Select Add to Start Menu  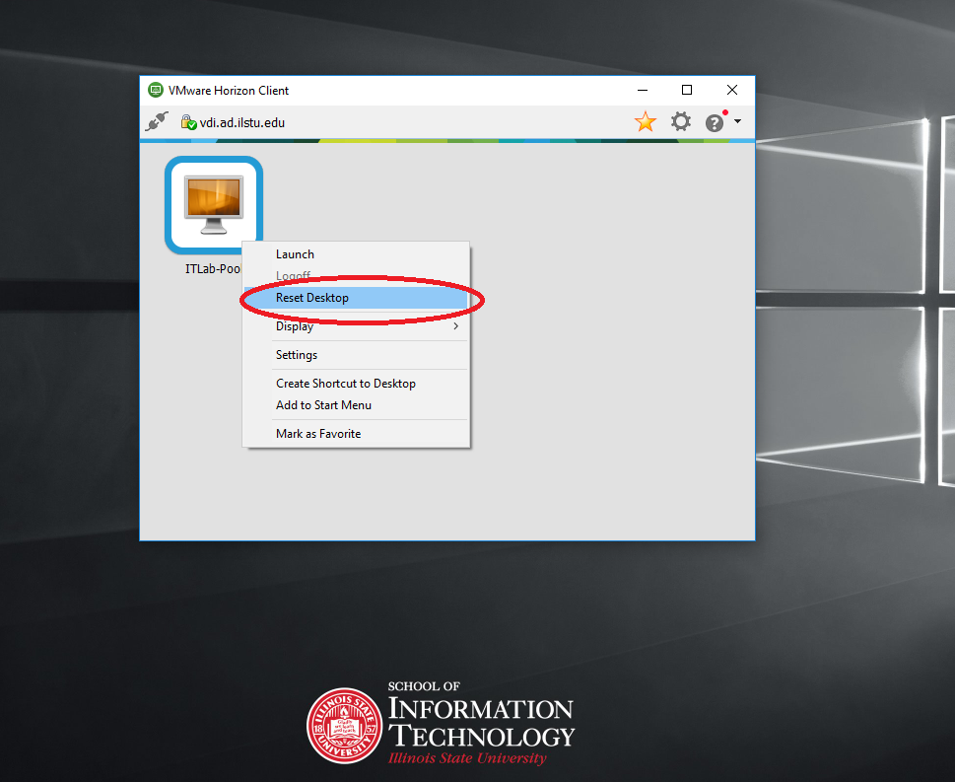pos(356,405)
